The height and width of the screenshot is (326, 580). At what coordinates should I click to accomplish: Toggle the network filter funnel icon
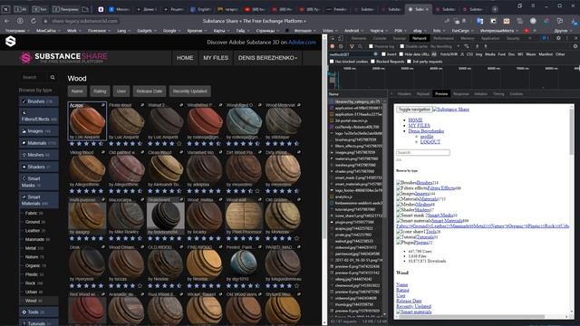coord(352,46)
